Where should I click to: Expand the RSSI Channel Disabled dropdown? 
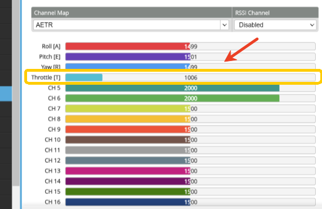pos(275,25)
